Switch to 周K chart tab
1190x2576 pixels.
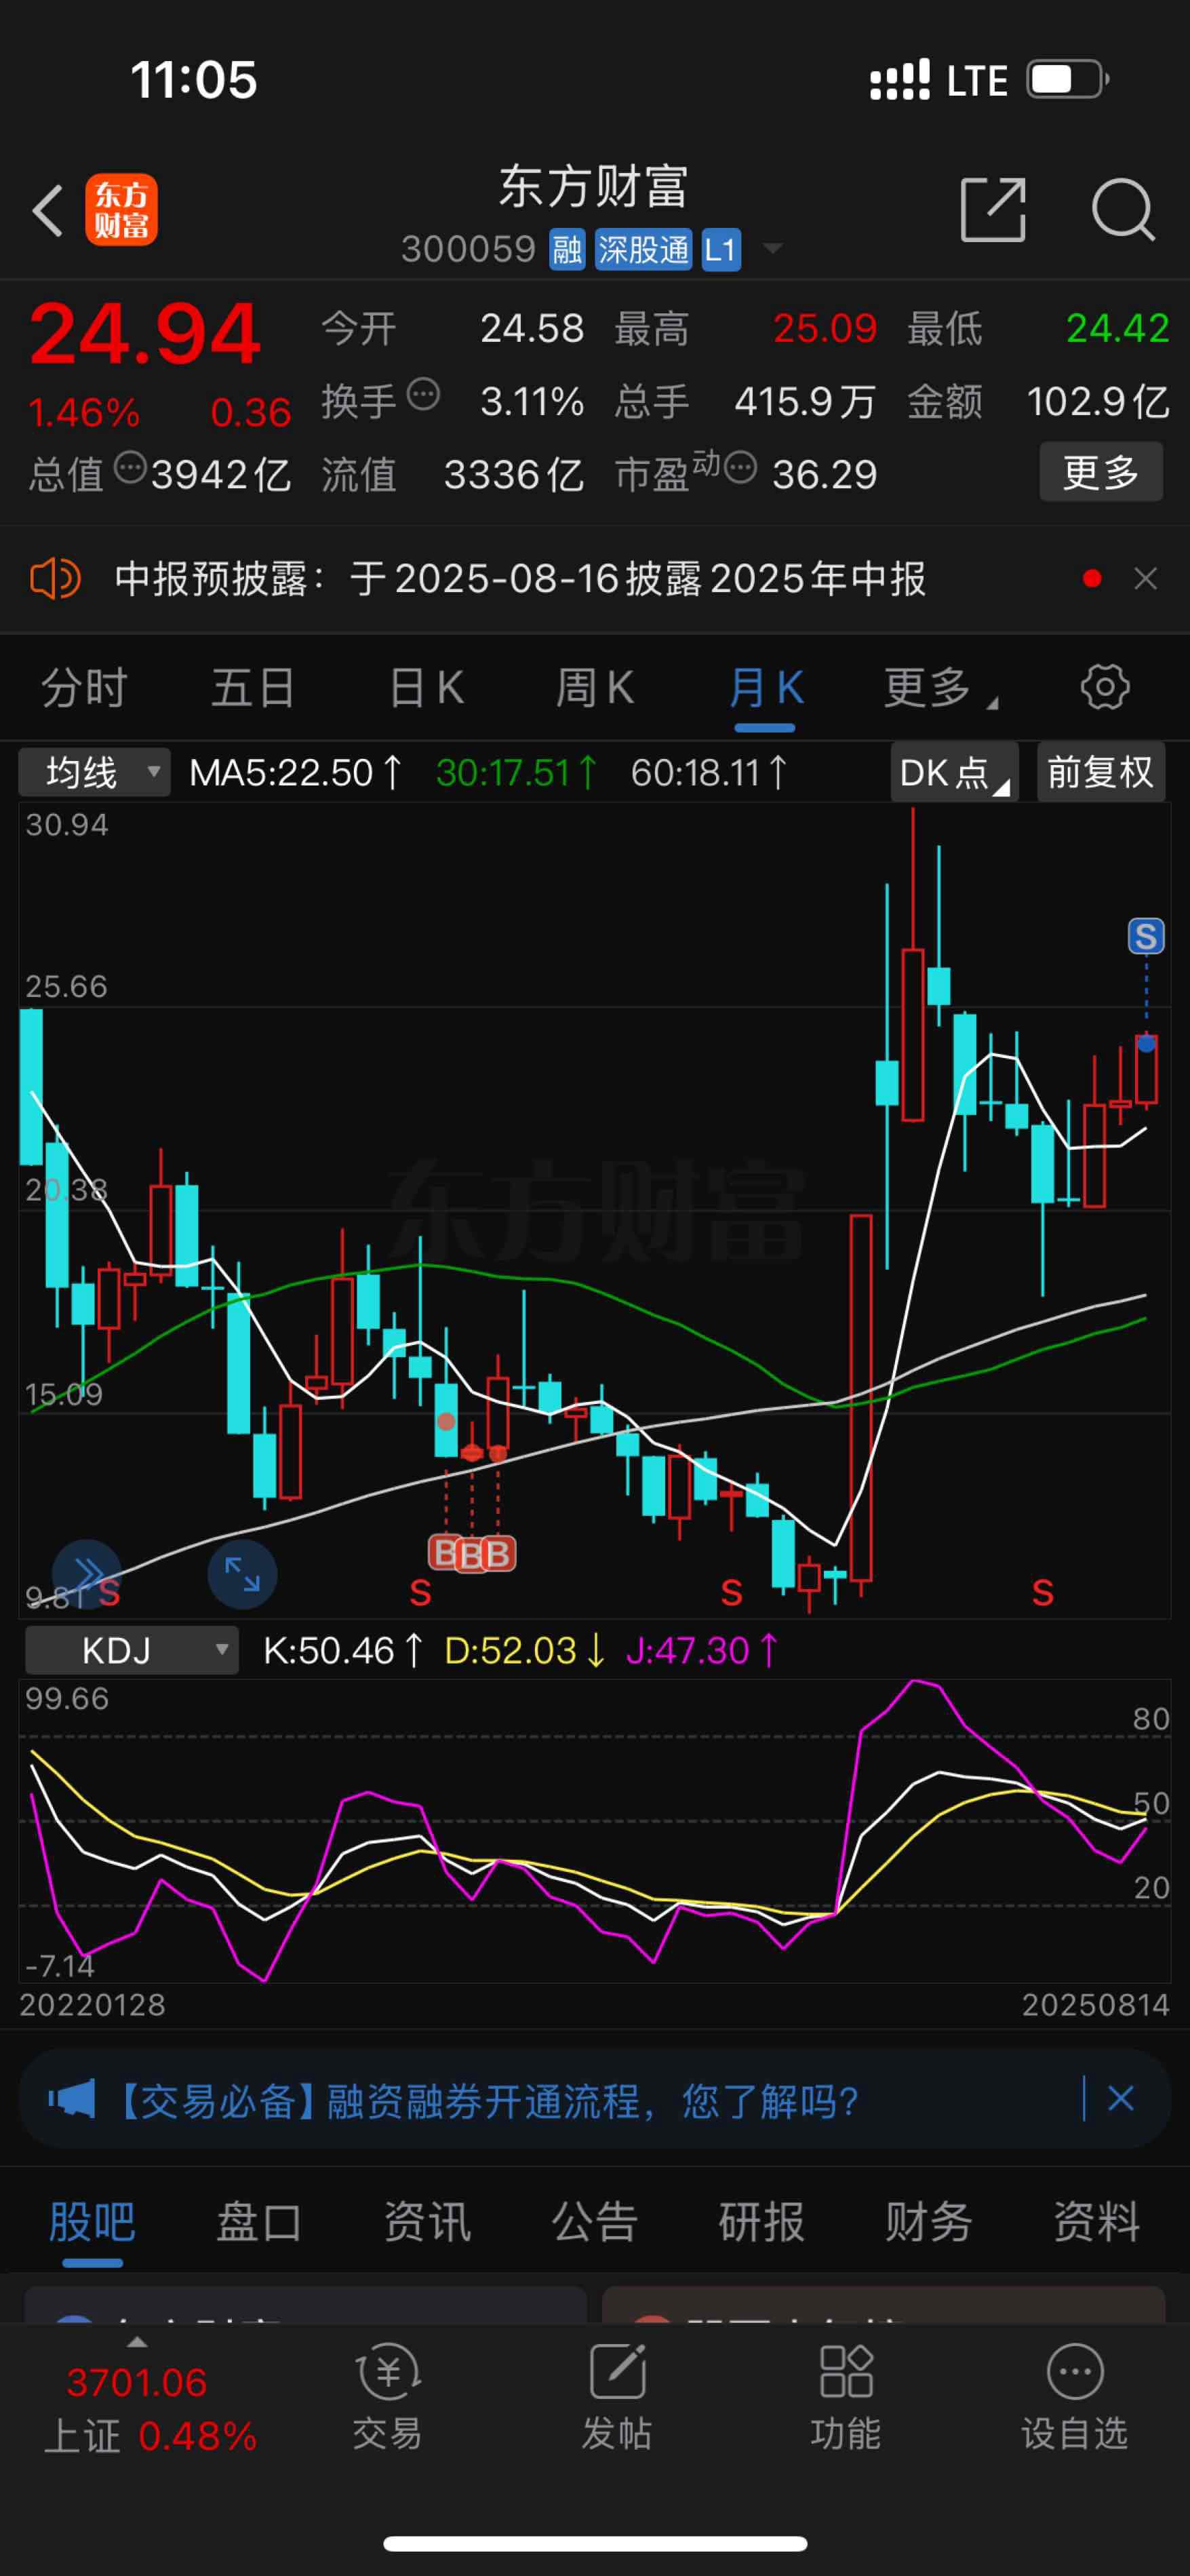pyautogui.click(x=595, y=688)
